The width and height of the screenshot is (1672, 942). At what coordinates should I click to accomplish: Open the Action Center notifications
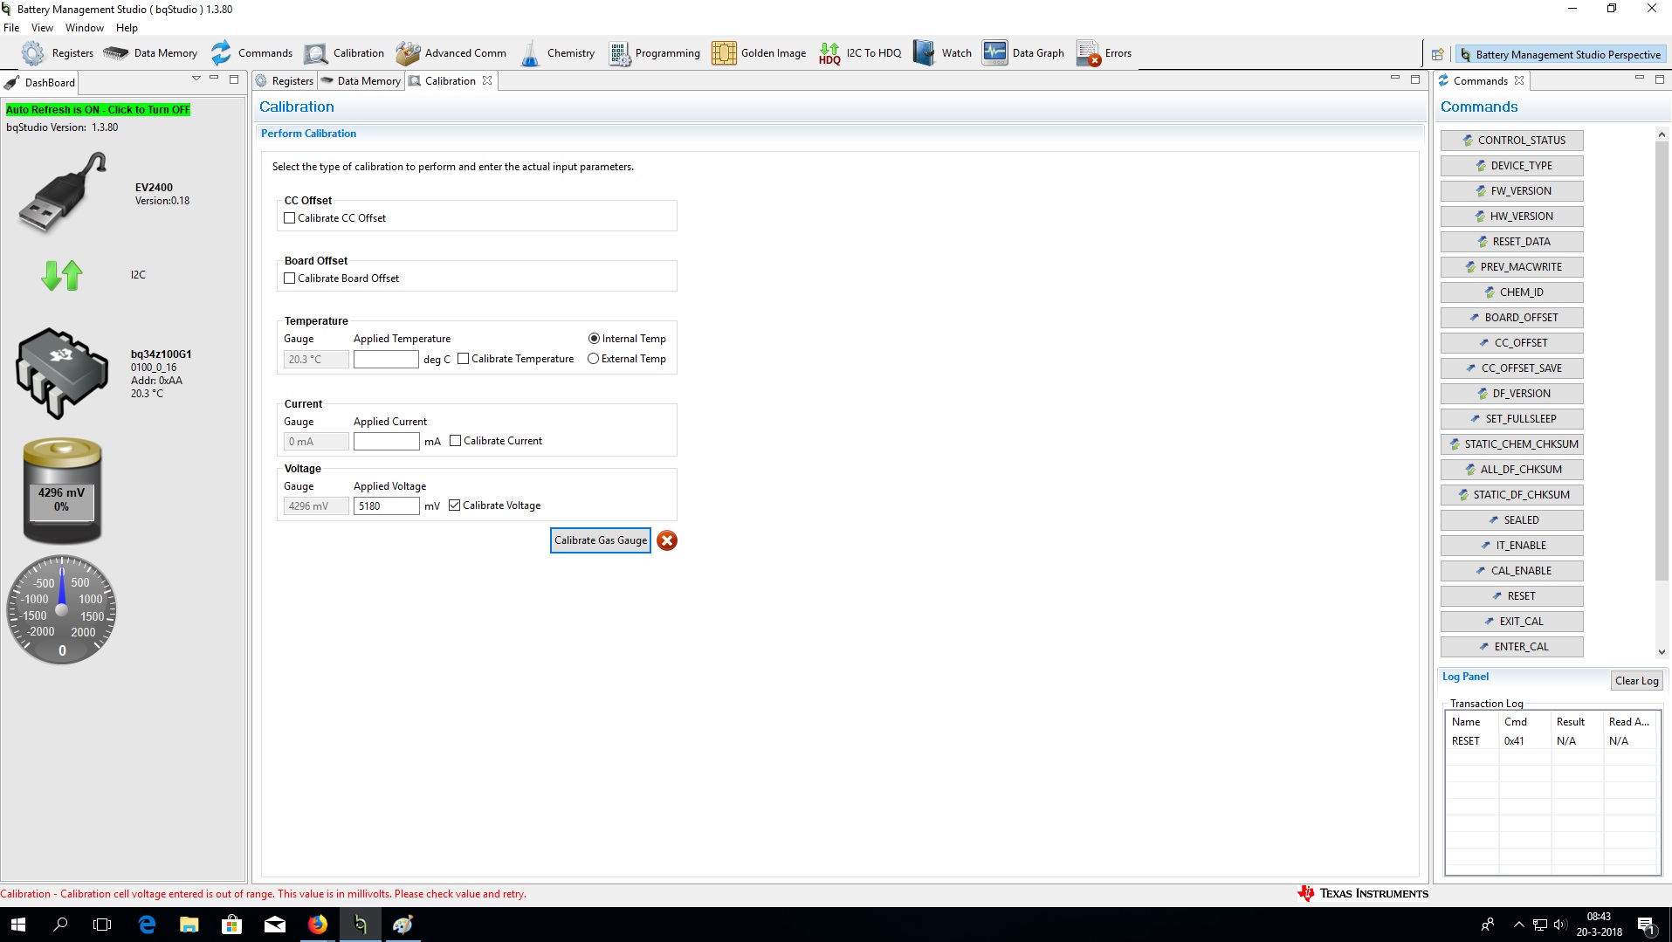point(1646,925)
